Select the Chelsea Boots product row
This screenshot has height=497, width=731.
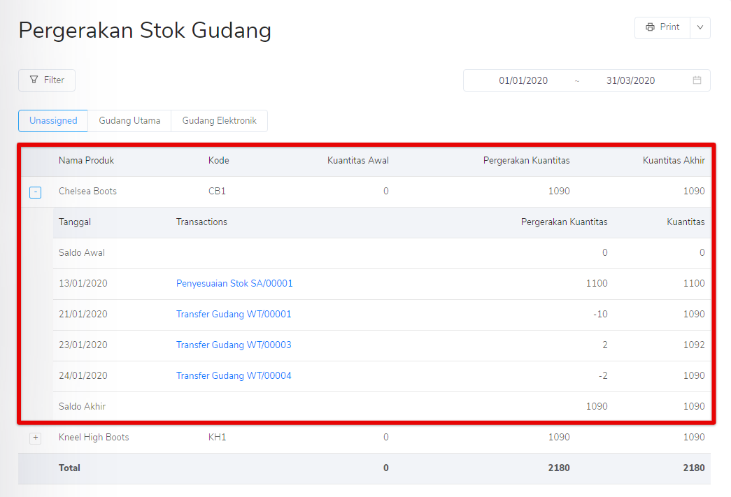[85, 191]
